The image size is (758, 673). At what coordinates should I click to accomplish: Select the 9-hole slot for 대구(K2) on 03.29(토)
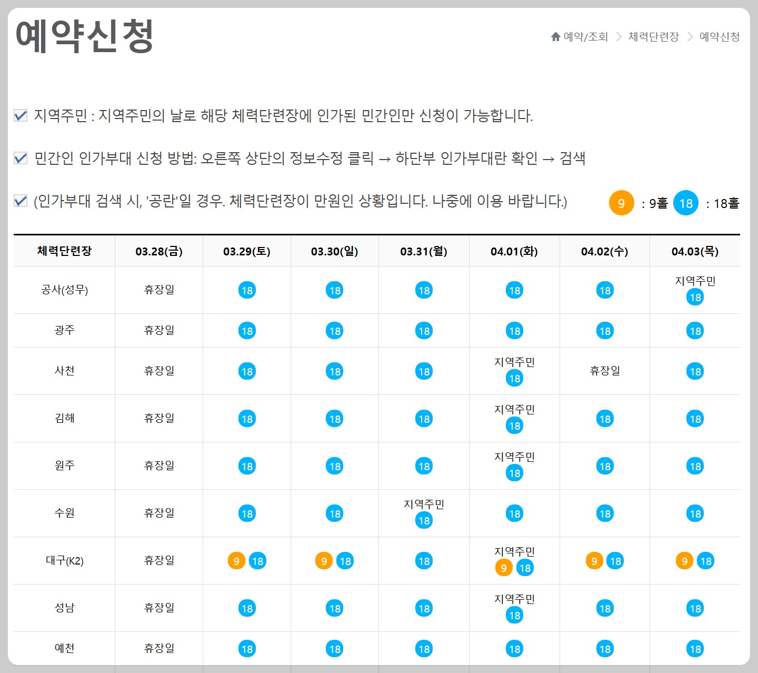(237, 561)
